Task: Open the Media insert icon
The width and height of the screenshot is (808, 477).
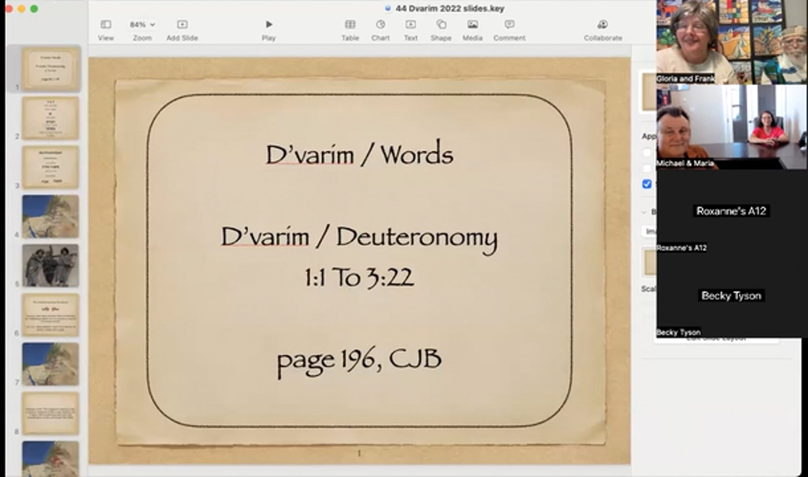Action: coord(472,25)
